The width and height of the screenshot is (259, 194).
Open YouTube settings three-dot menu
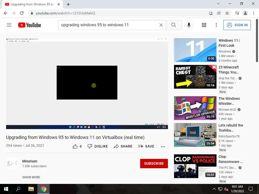pos(216,25)
